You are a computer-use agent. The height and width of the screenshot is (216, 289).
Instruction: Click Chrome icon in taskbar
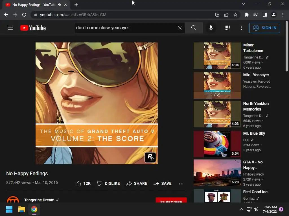[34, 209]
